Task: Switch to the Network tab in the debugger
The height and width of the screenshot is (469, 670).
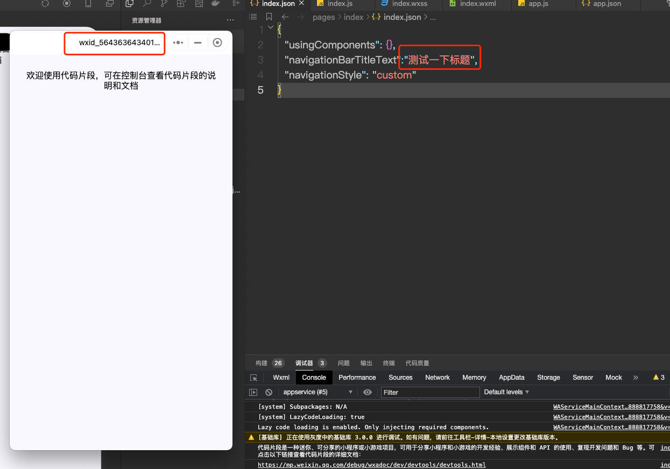Action: 437,377
